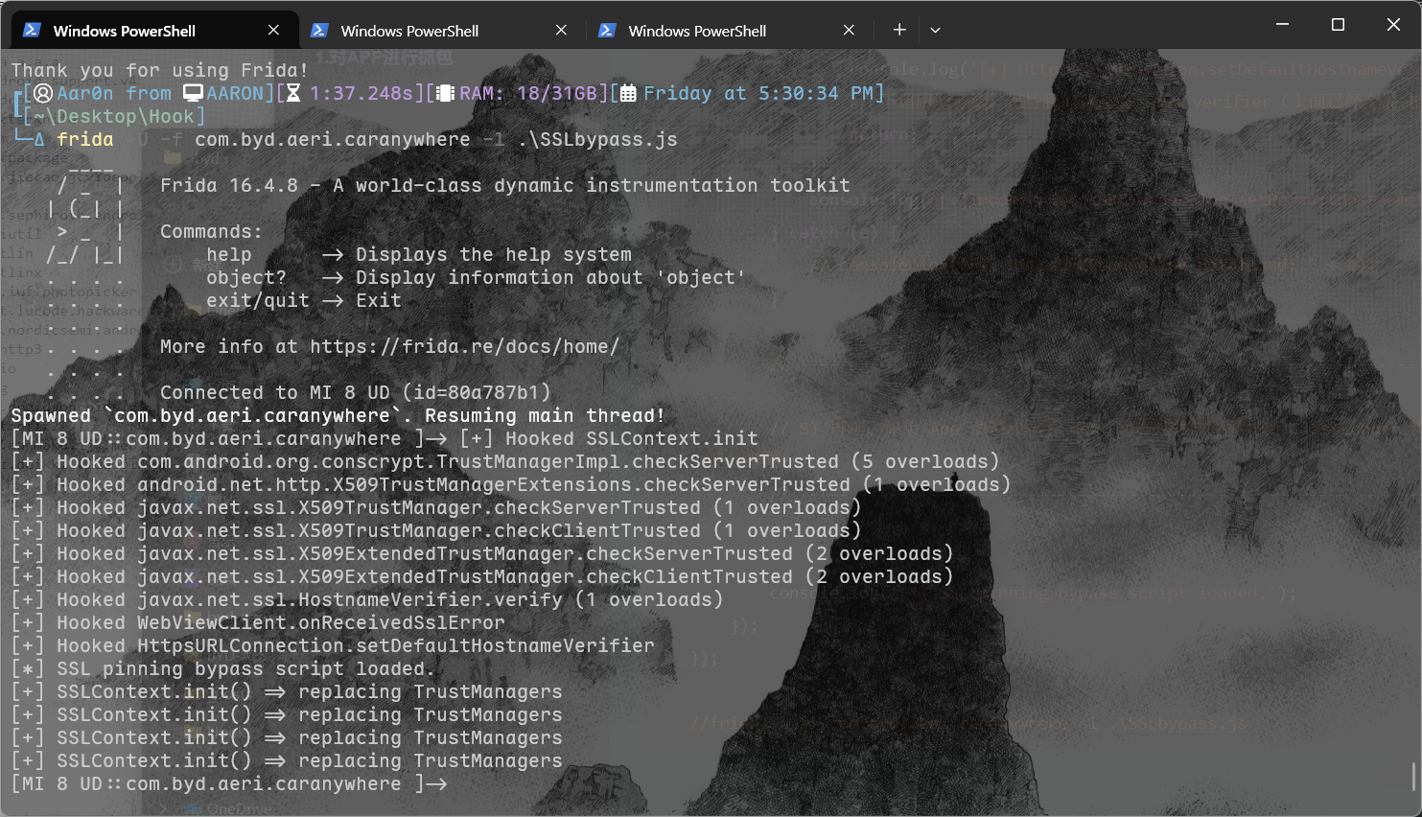This screenshot has height=817, width=1422.
Task: Click PowerShell icon on second tab
Action: pyautogui.click(x=319, y=30)
